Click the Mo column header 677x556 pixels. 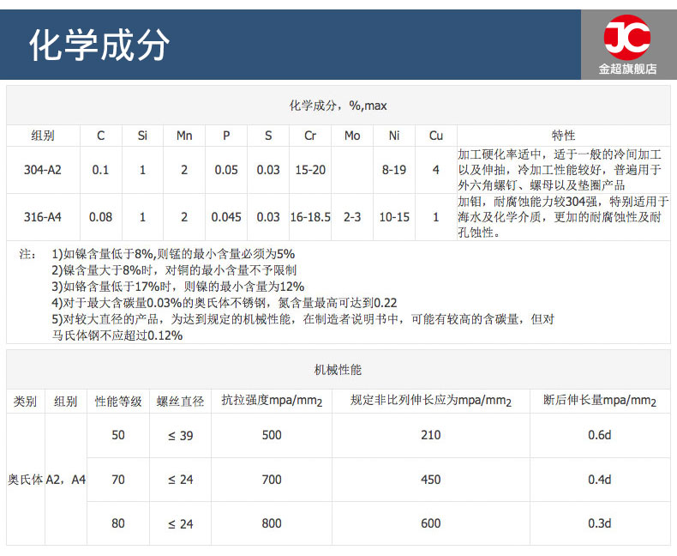[352, 136]
